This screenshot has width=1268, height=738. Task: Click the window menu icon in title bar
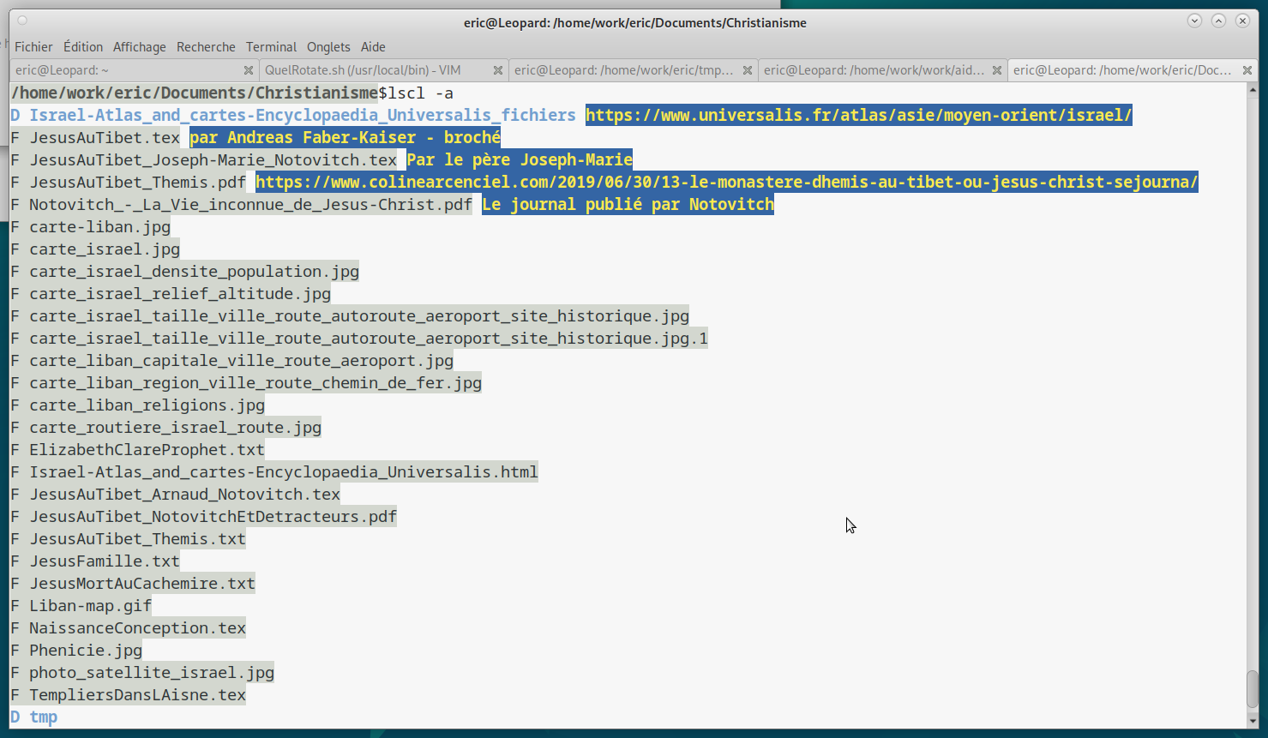pyautogui.click(x=22, y=21)
